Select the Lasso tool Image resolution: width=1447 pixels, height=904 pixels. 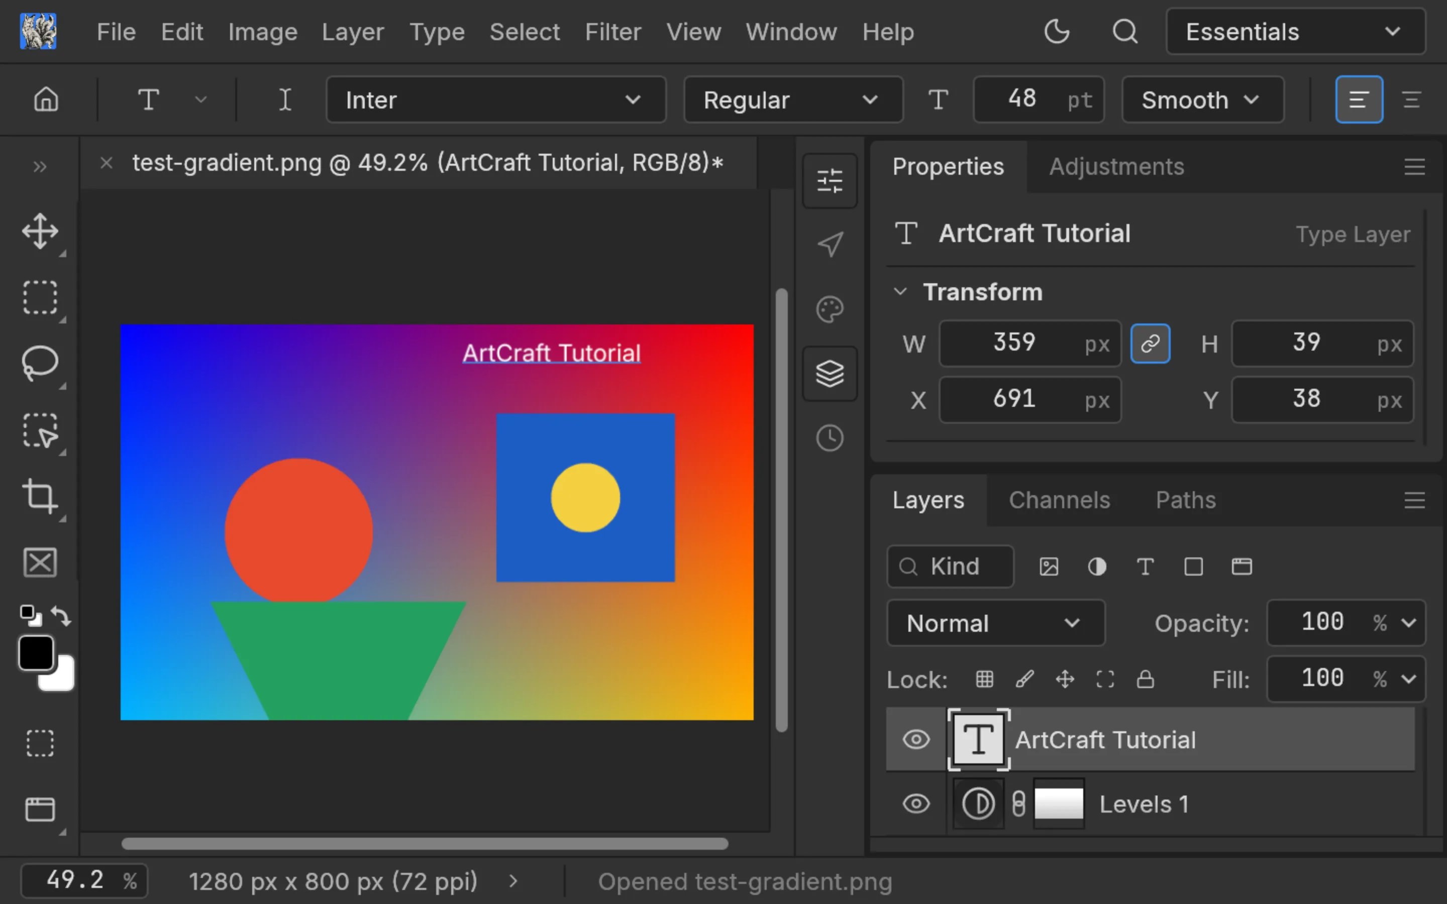pos(40,363)
